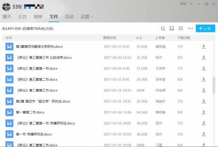Download 第一节 传播研究法.docx
This screenshot has height=147, width=218.
(204, 134)
